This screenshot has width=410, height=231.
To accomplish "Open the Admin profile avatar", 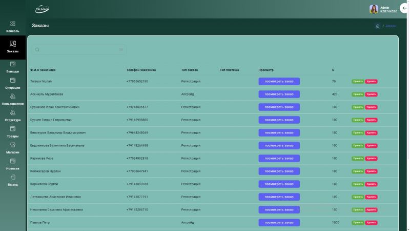I will [374, 9].
